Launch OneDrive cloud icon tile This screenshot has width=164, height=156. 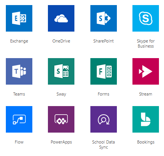[x=61, y=18]
